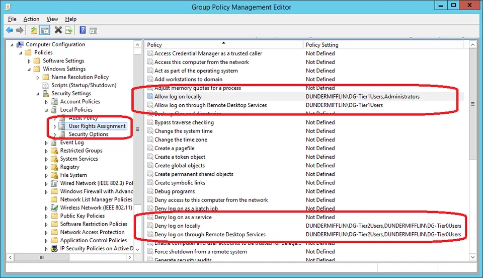This screenshot has width=483, height=278.
Task: Click the Wireless Network (IEEE 802.11) icon
Action: coord(54,207)
